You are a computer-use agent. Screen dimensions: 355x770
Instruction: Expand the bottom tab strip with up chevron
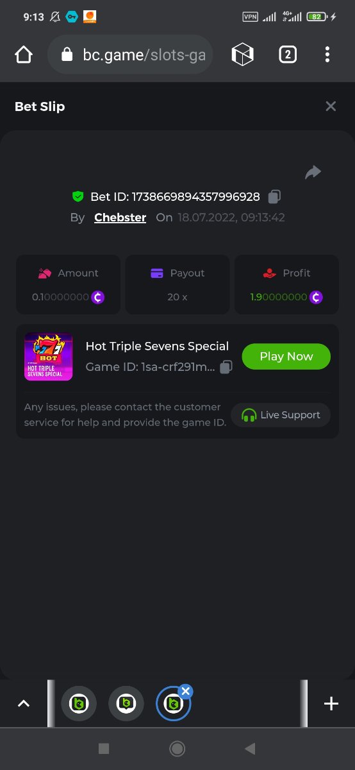(24, 704)
